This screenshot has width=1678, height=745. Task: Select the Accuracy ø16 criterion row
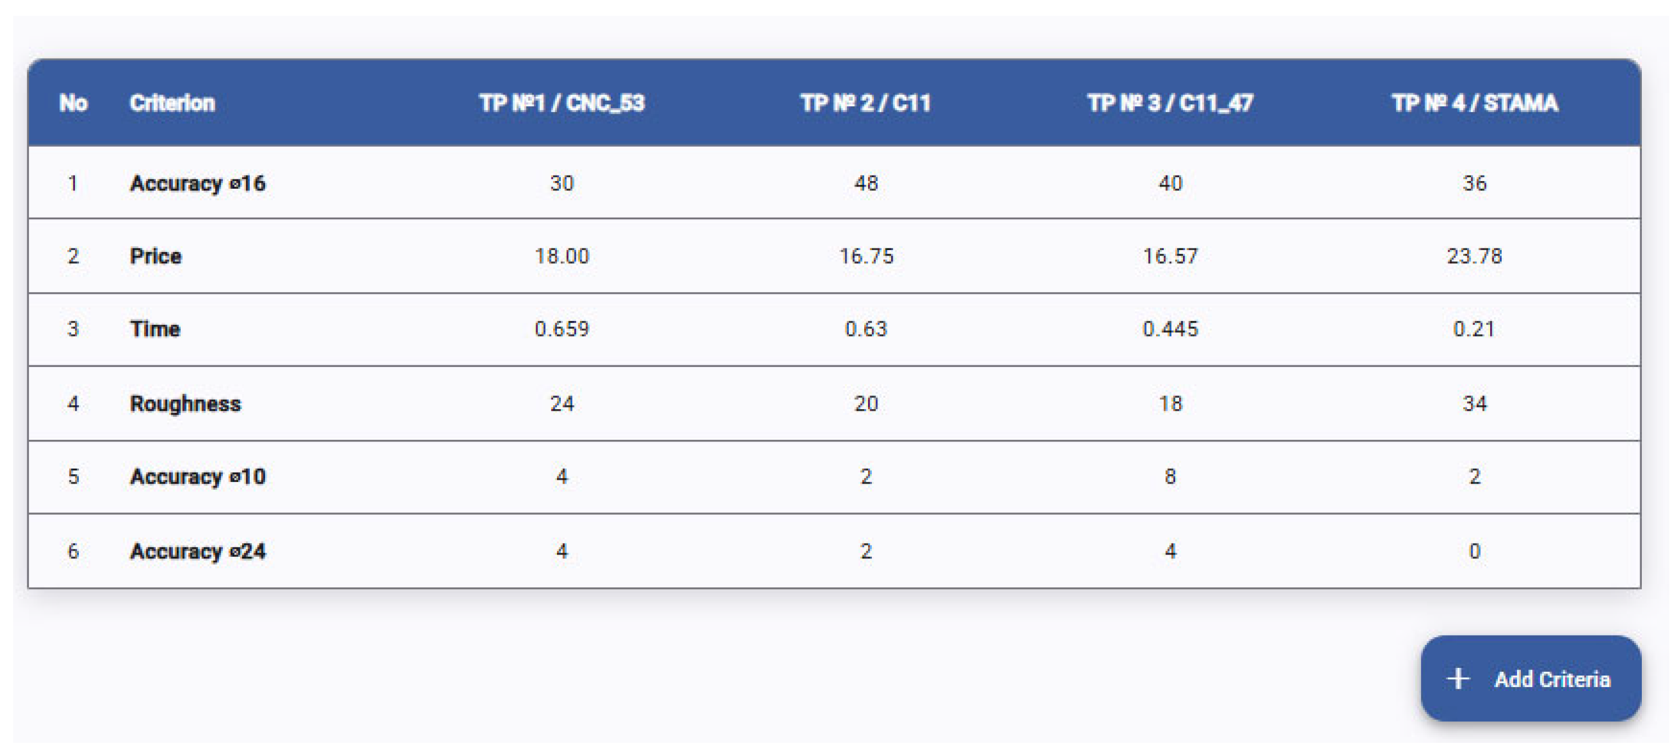(x=197, y=183)
